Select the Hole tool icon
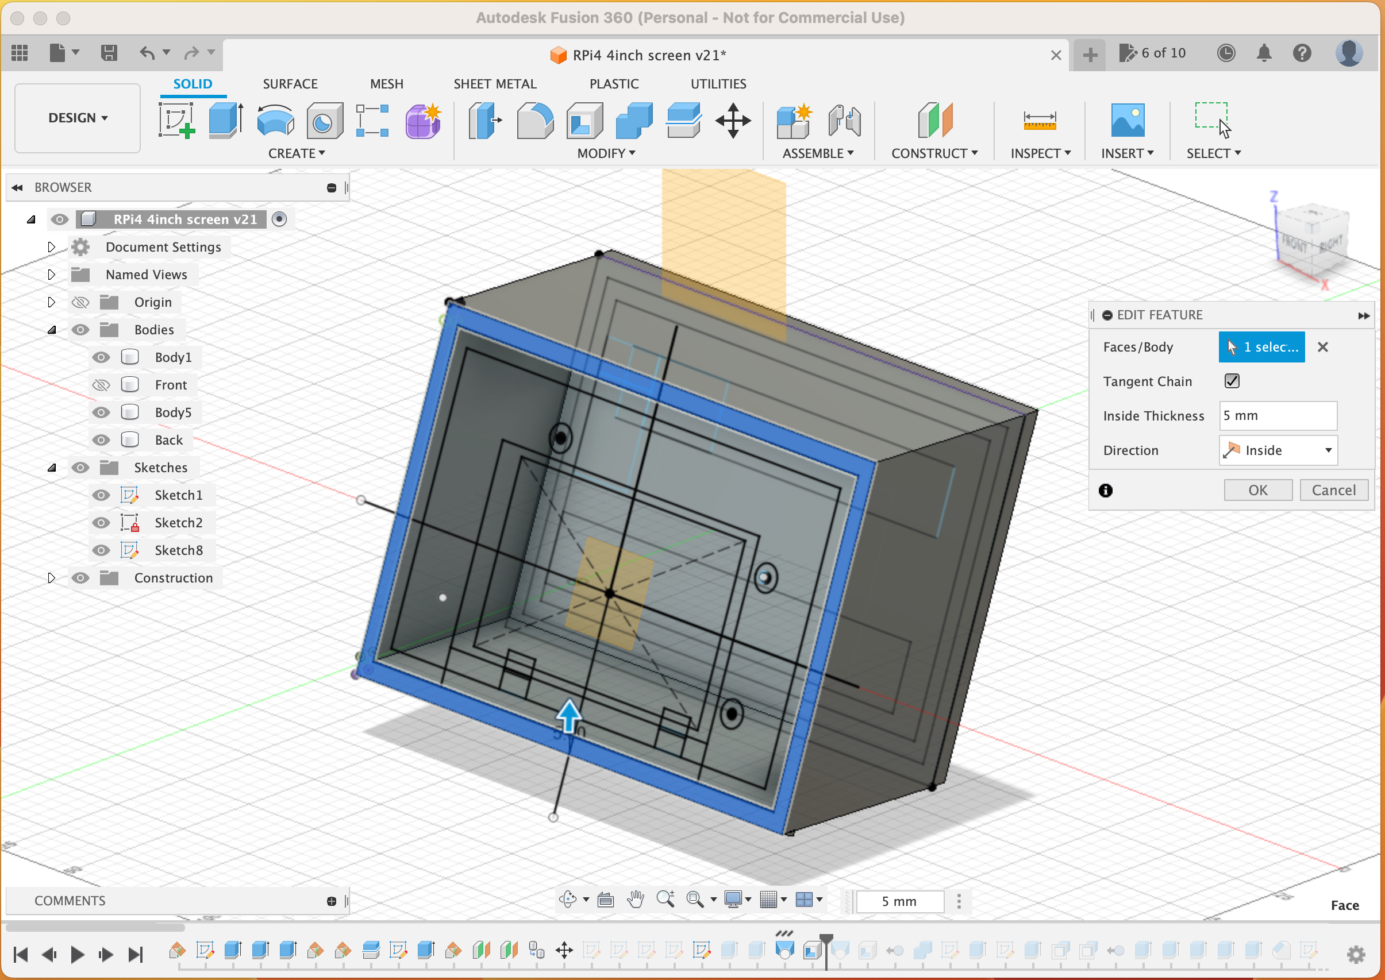Viewport: 1385px width, 980px height. 324,120
